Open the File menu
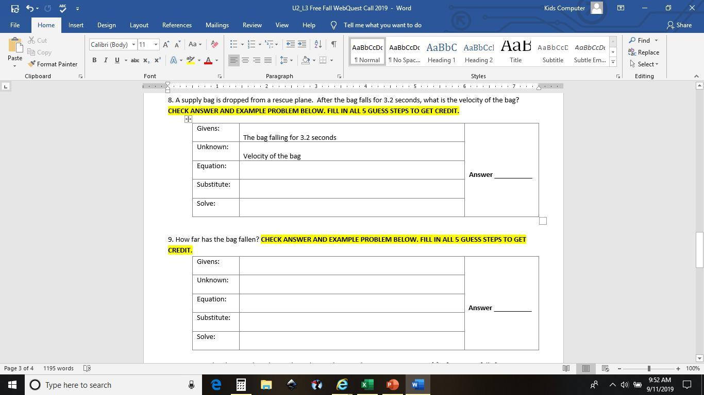The width and height of the screenshot is (704, 395). [x=15, y=25]
